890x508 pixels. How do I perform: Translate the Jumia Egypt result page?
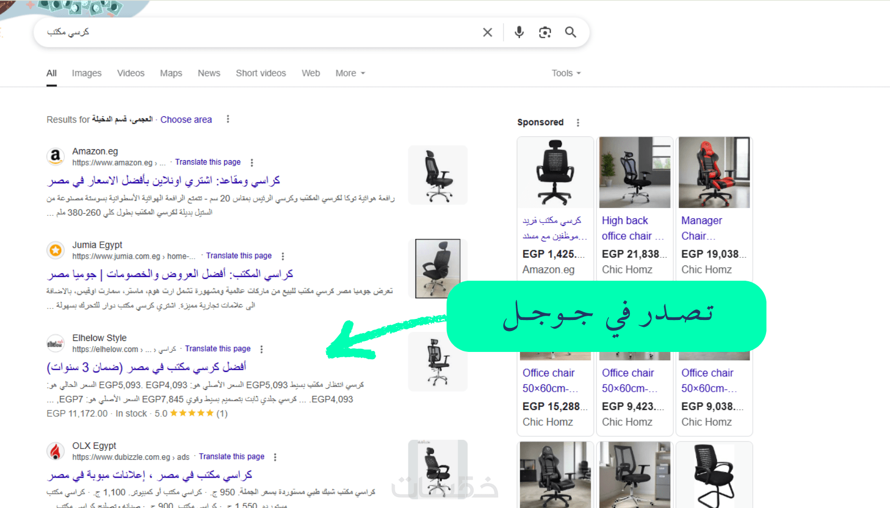(239, 256)
